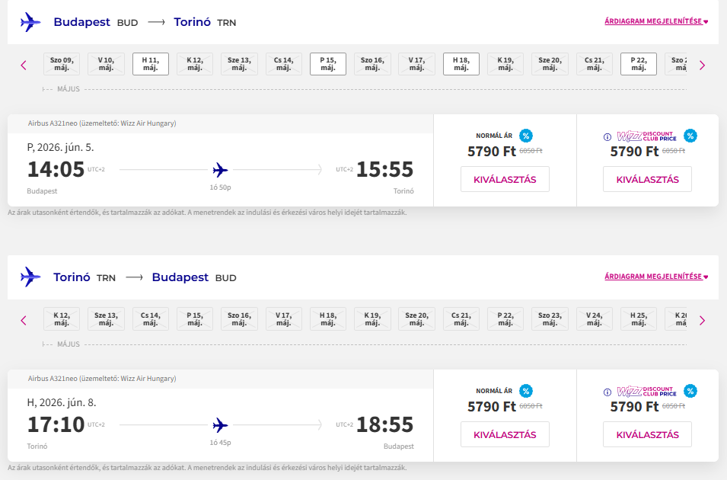Click next dates arrow for Torinó–Budapest
This screenshot has width=727, height=480.
click(x=702, y=320)
